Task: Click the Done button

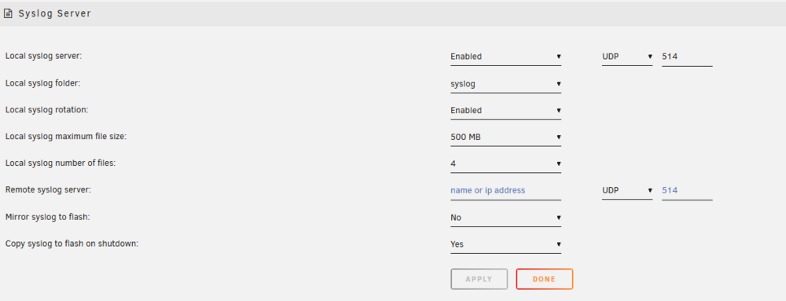Action: (545, 279)
